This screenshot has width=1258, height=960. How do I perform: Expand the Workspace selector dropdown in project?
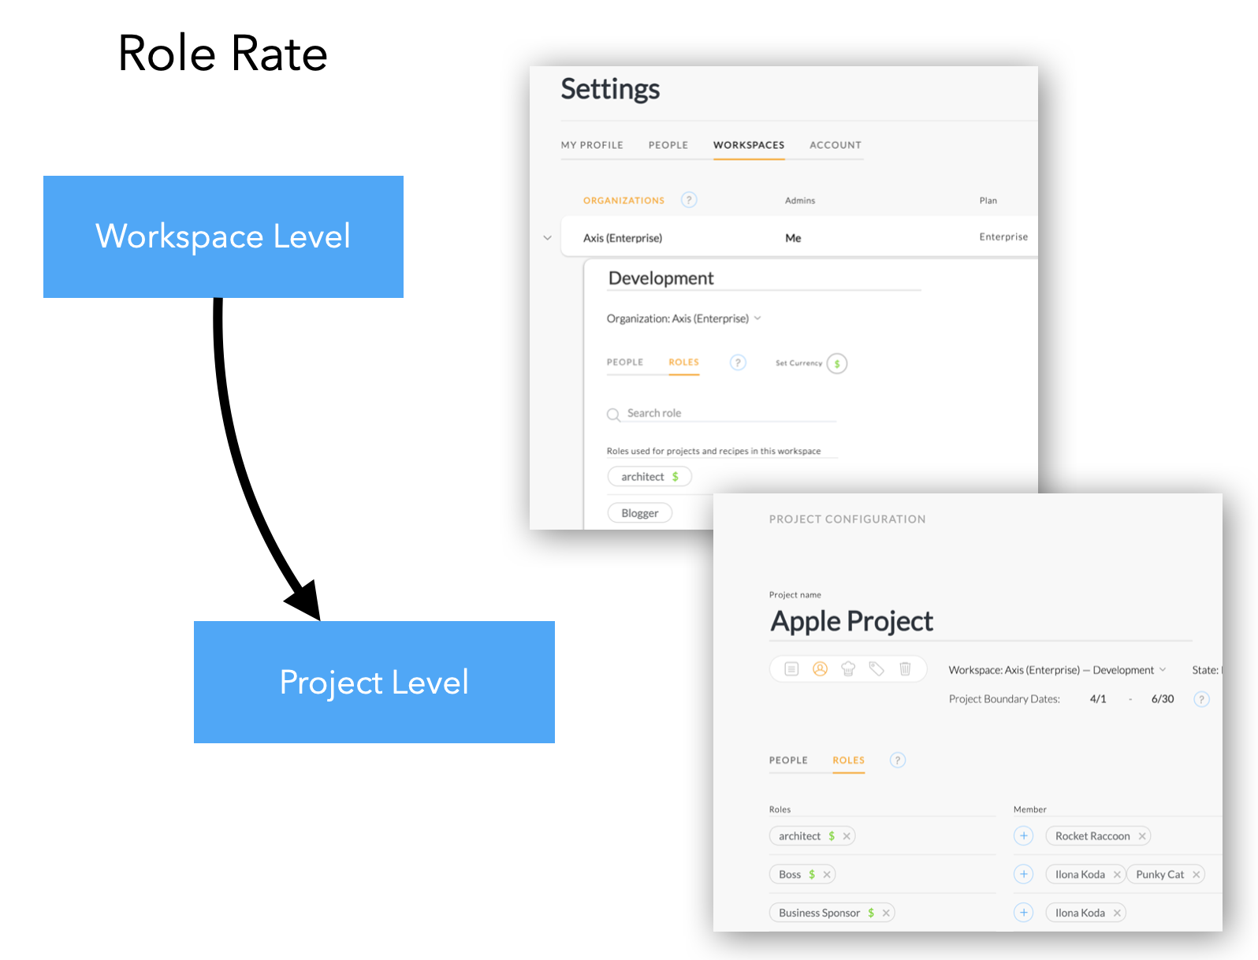[x=1162, y=670]
